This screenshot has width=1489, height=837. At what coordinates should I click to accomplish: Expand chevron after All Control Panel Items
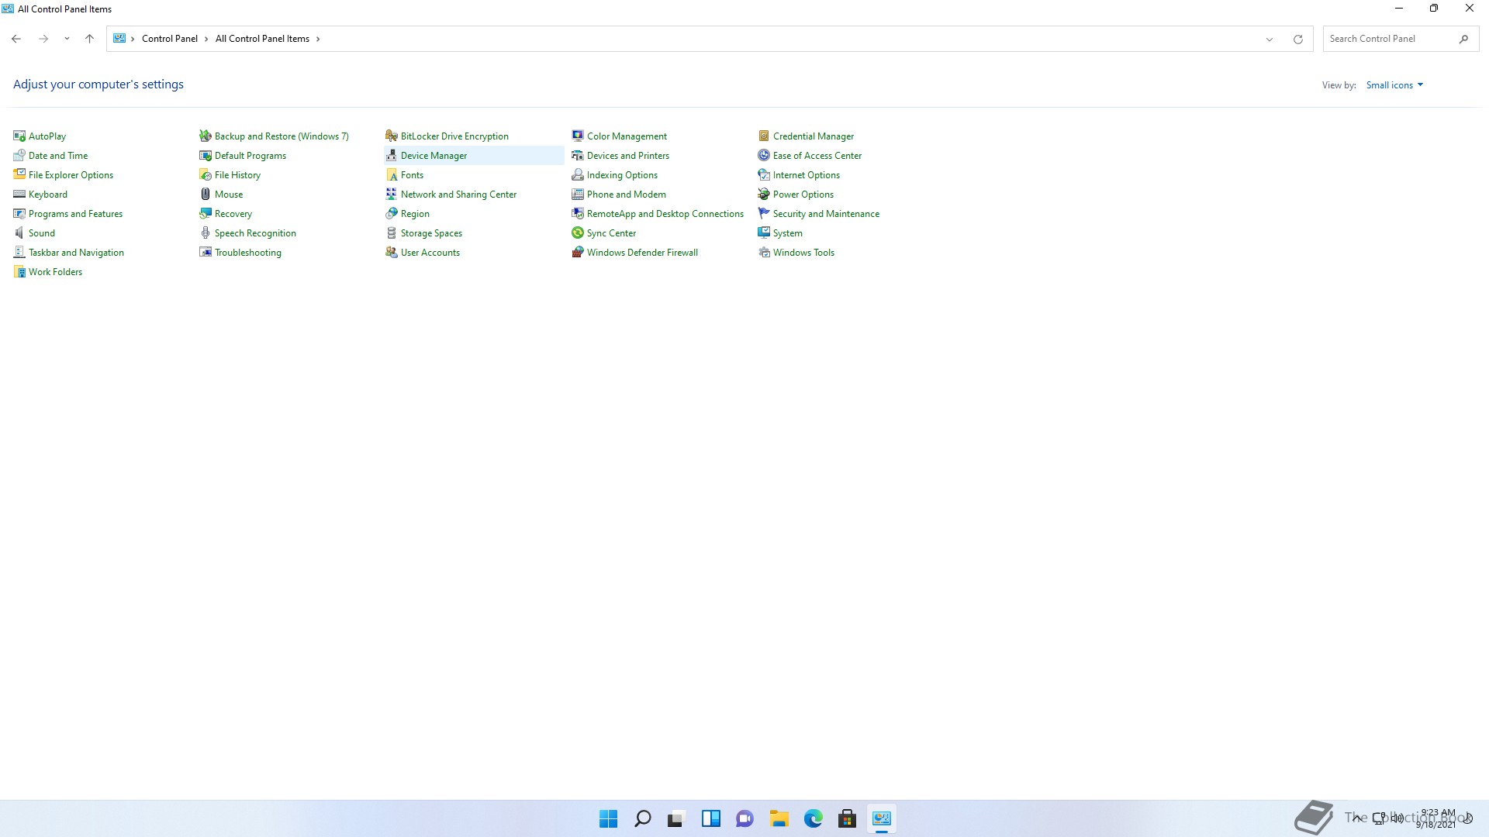[317, 39]
